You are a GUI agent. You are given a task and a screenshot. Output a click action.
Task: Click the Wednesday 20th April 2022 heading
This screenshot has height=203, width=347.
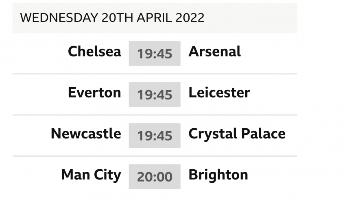click(x=112, y=18)
